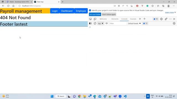Click the address bar URL
177x99 pixels.
pyautogui.click(x=32, y=6)
